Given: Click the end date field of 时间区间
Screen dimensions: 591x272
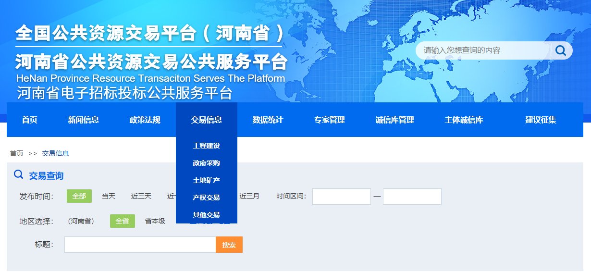Looking at the screenshot, I should 412,197.
